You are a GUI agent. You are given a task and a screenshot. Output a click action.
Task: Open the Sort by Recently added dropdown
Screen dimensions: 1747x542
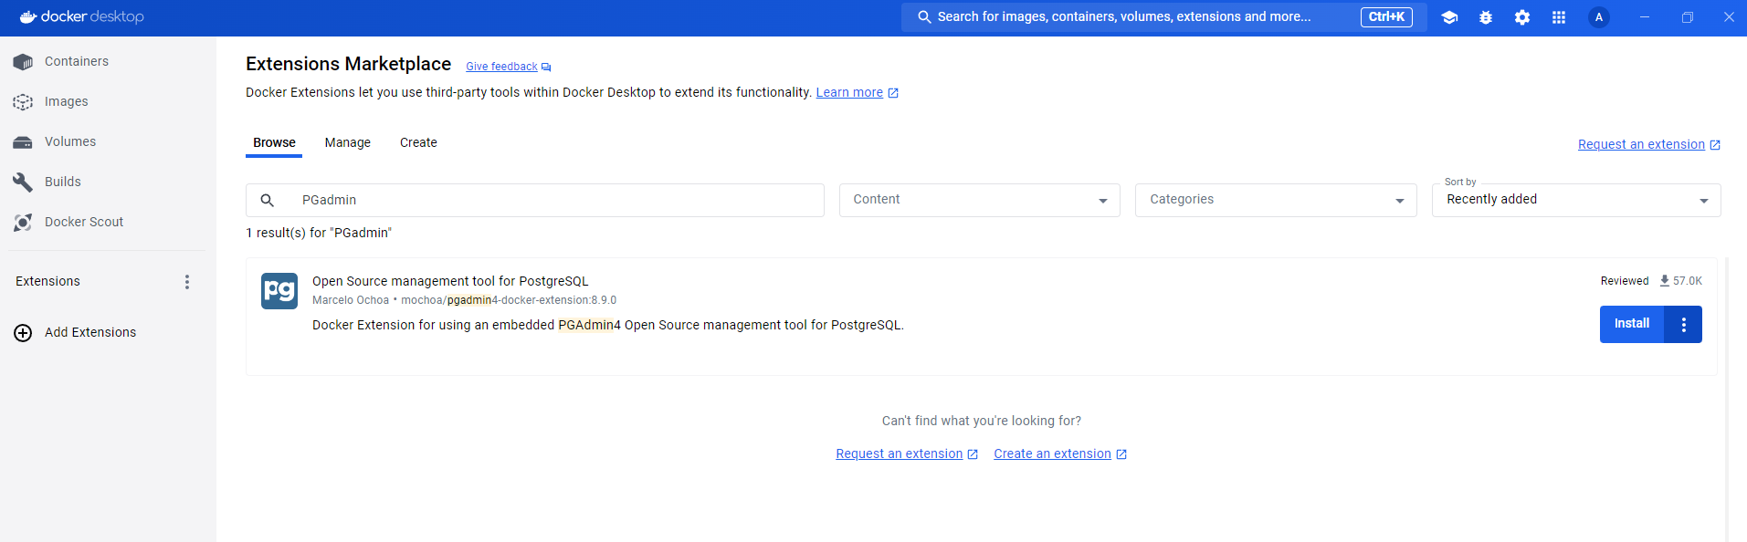pyautogui.click(x=1576, y=200)
